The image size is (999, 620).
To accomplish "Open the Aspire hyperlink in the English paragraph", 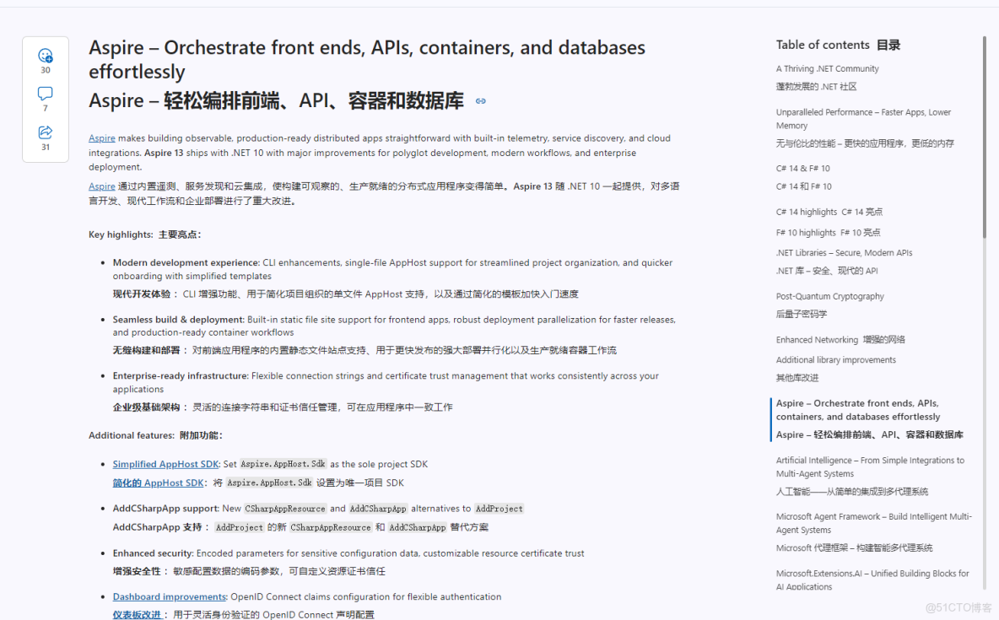I will (101, 137).
